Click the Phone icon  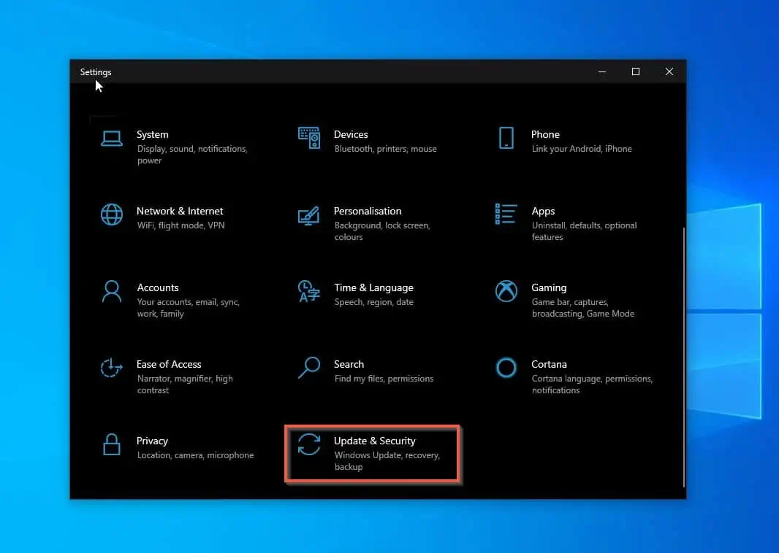click(506, 138)
